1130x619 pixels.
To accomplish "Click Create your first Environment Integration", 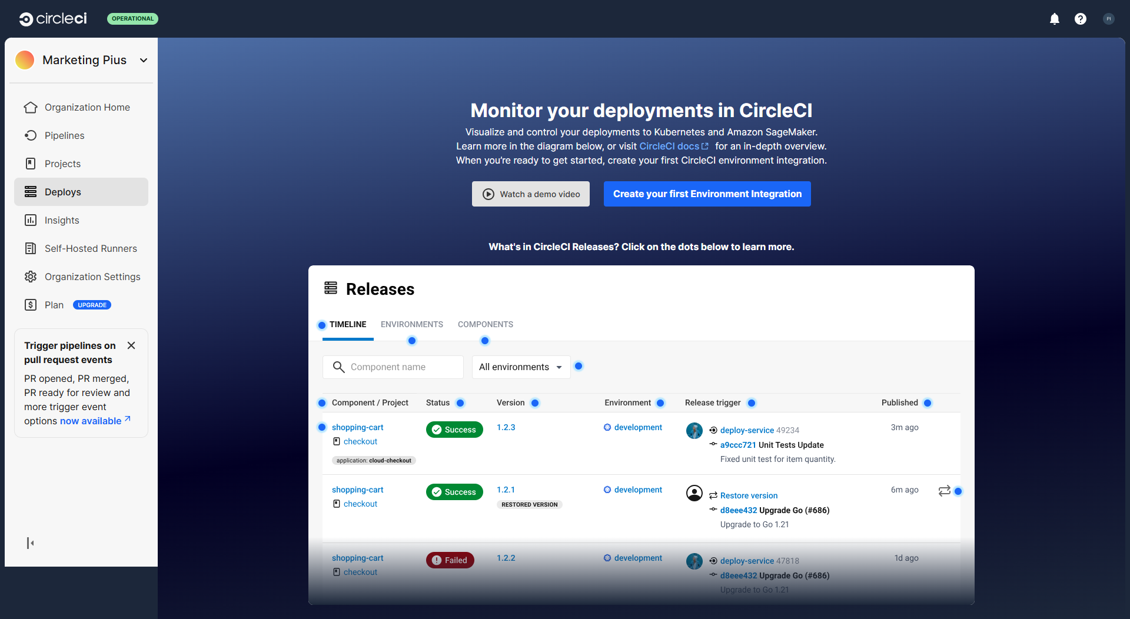I will tap(707, 194).
